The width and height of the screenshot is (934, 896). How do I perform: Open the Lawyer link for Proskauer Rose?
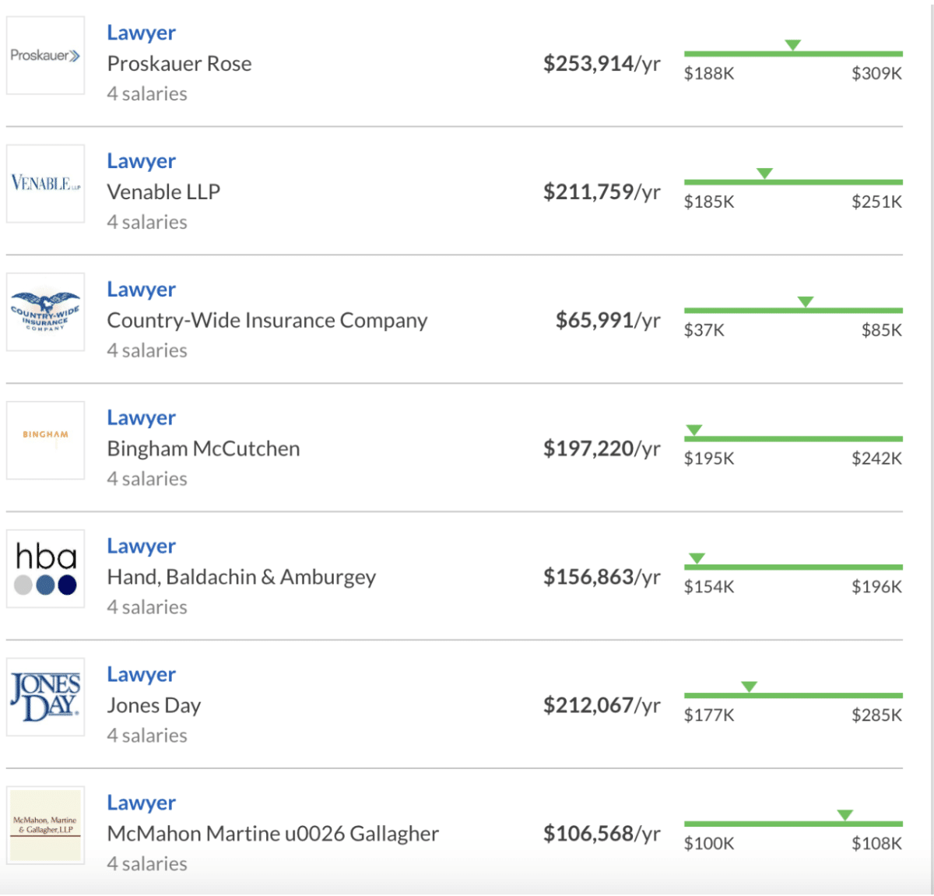click(x=141, y=33)
